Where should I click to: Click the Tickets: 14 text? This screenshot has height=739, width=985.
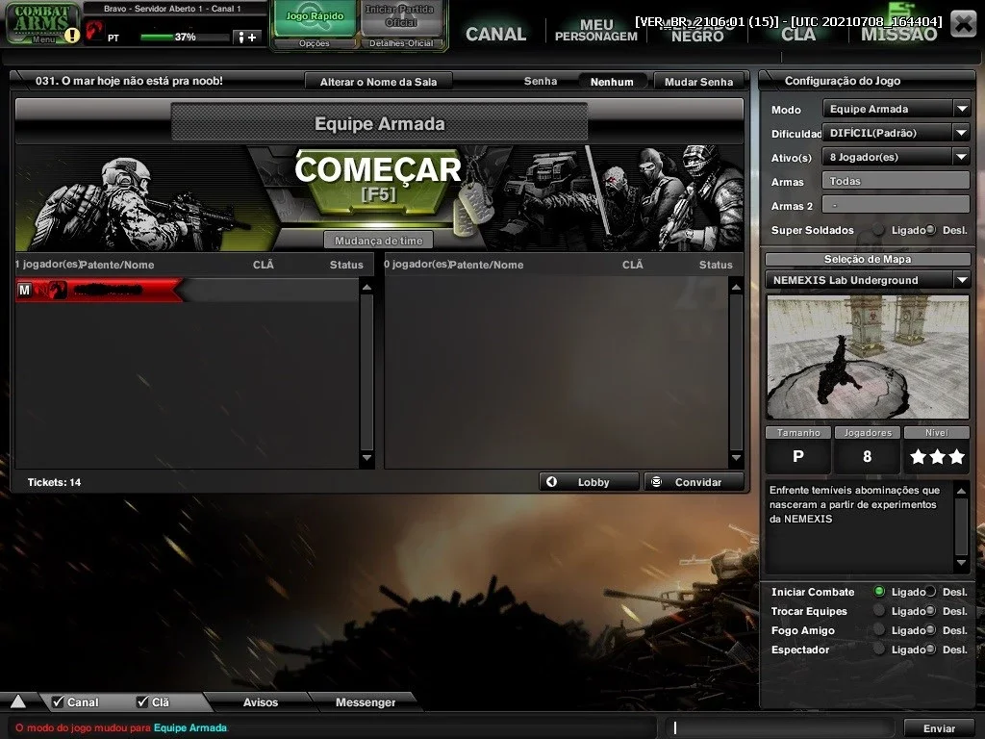[x=54, y=482]
